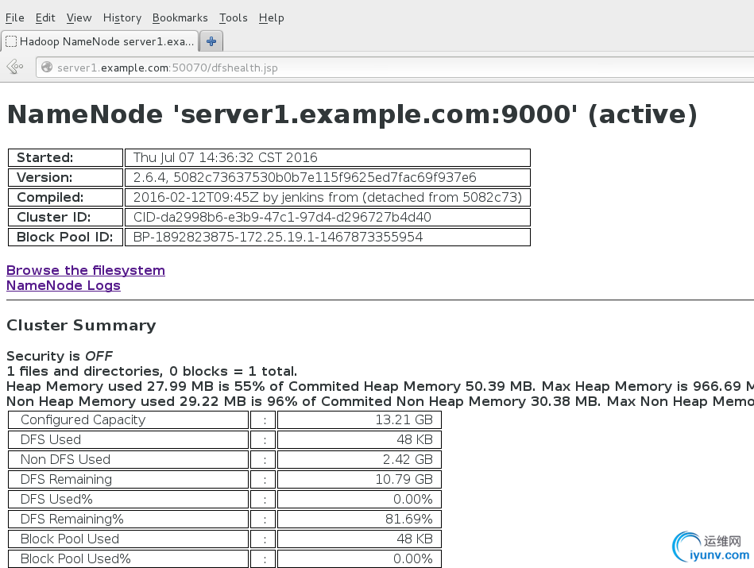This screenshot has height=568, width=754.
Task: Open the Tools menu
Action: click(x=234, y=17)
